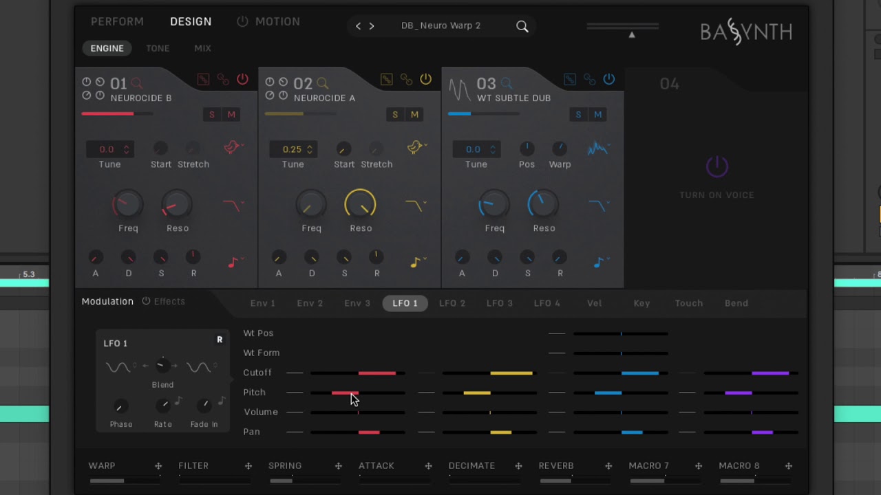This screenshot has height=495, width=881.
Task: Assign DECIMATE macro with plus icon
Action: coord(518,466)
